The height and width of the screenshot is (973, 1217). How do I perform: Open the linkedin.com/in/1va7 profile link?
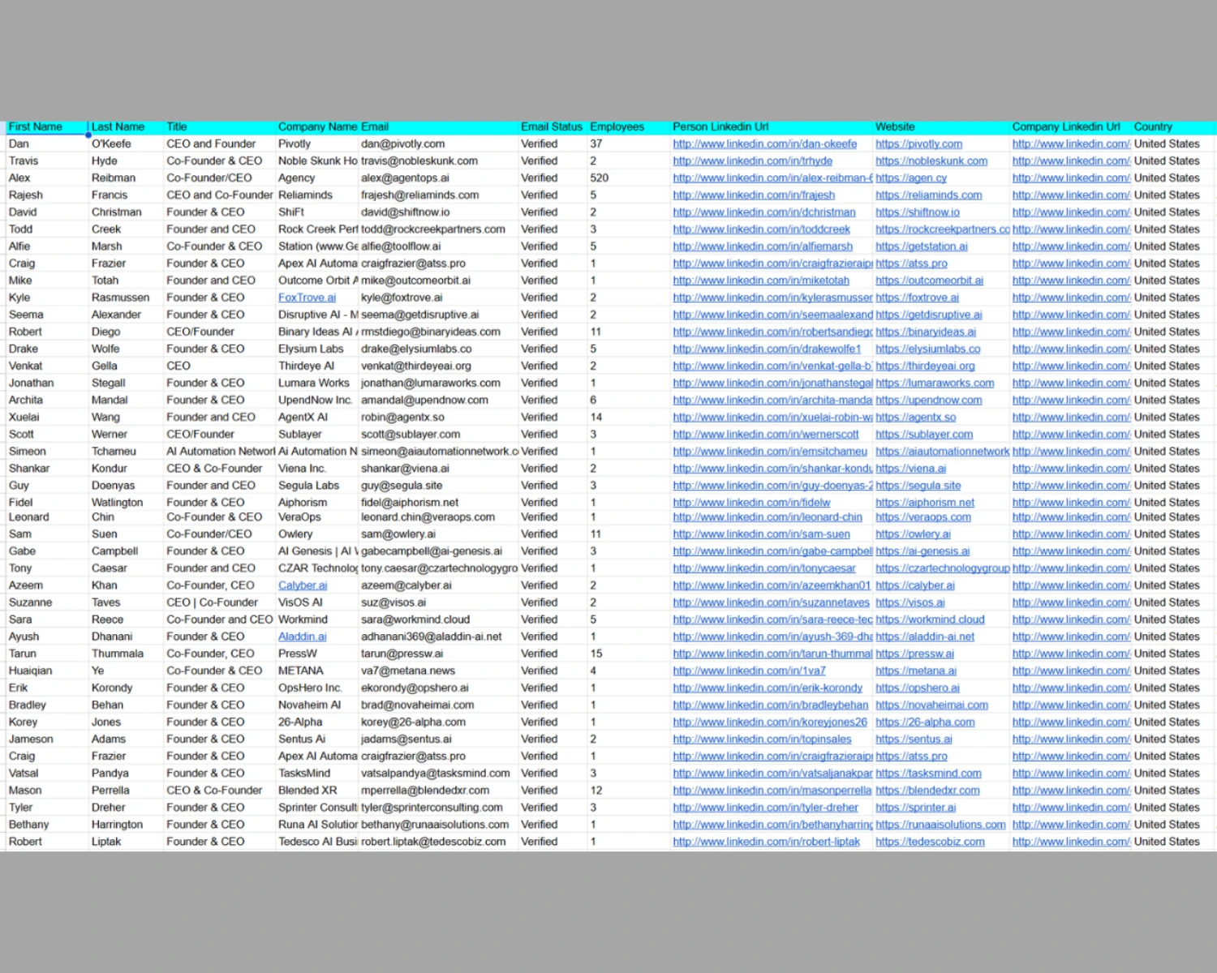tap(750, 671)
